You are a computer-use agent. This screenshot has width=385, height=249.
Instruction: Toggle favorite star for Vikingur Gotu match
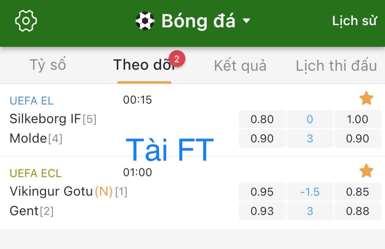coord(366,171)
